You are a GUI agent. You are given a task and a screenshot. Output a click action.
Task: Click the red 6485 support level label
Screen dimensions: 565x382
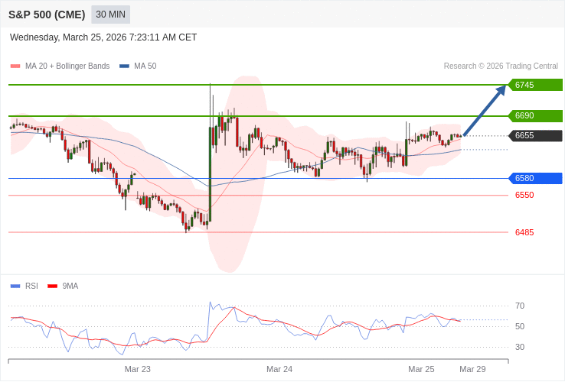pos(524,232)
